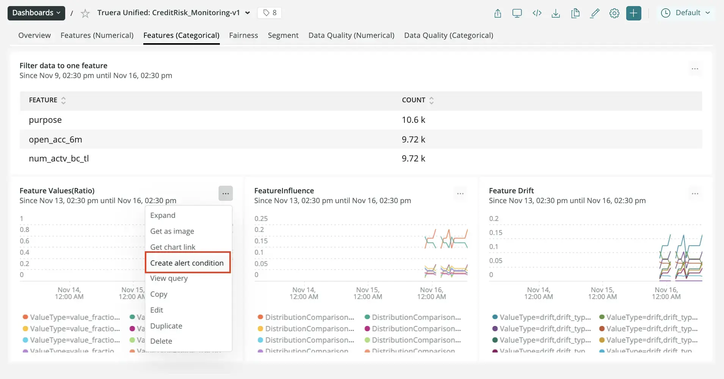
Task: Toggle first orange DistributionComparison legend item
Action: click(x=306, y=317)
